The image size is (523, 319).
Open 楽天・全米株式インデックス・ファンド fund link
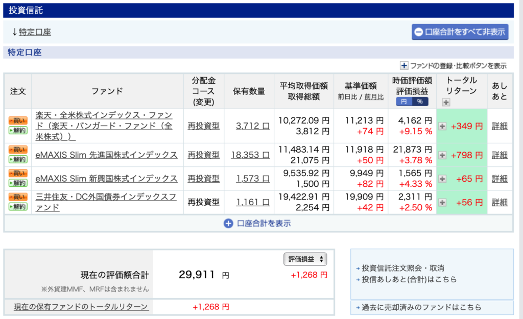(104, 126)
